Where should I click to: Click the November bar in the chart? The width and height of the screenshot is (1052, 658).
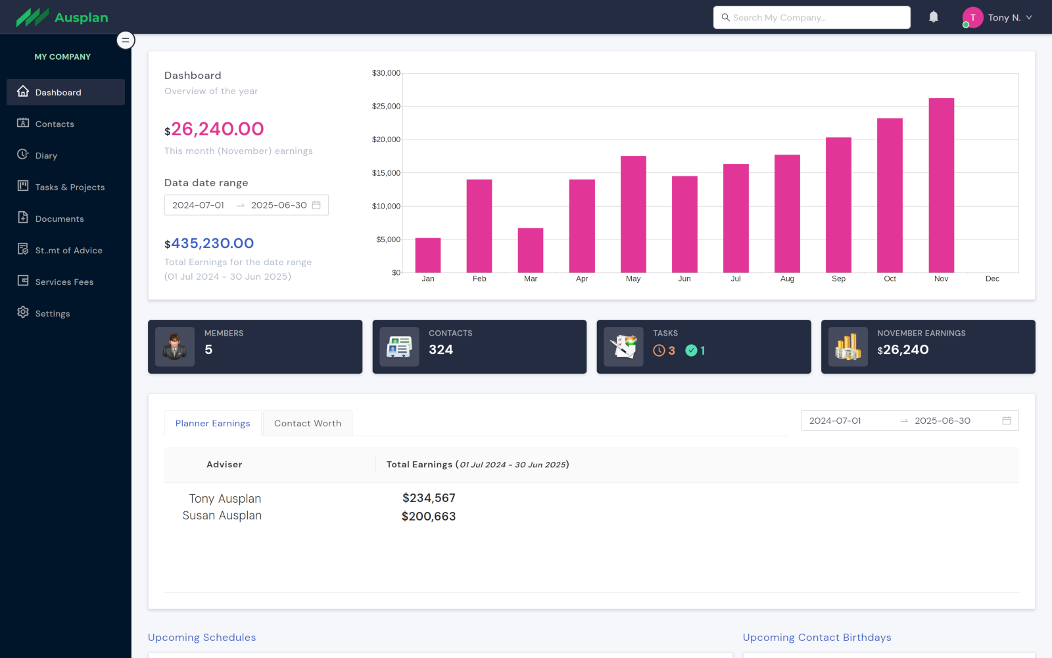point(941,186)
